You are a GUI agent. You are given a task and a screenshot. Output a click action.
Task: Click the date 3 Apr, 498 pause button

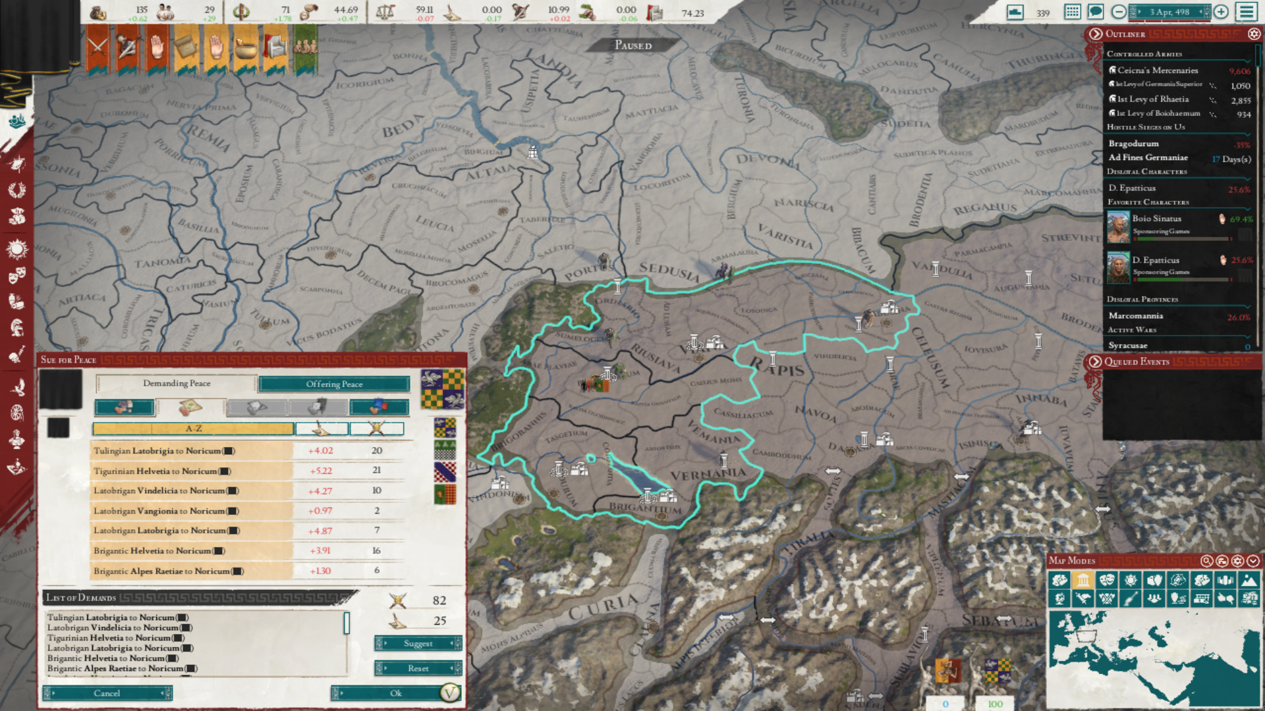[x=1169, y=12]
